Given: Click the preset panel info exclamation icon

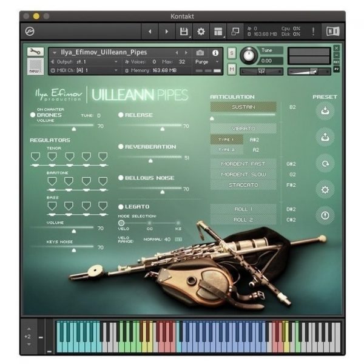Looking at the screenshot, I should pyautogui.click(x=325, y=215).
